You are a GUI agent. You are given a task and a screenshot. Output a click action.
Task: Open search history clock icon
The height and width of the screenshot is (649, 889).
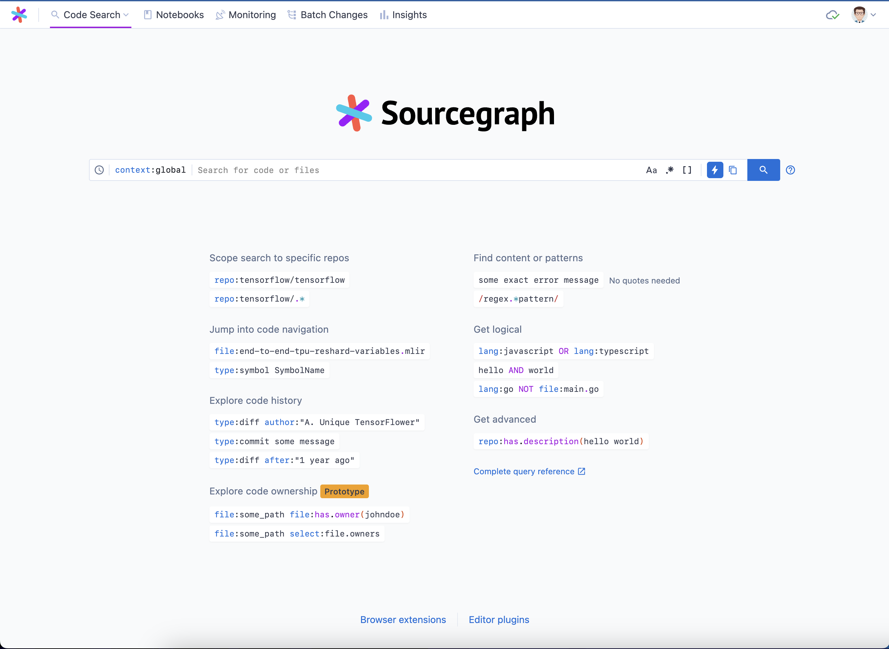click(x=99, y=170)
